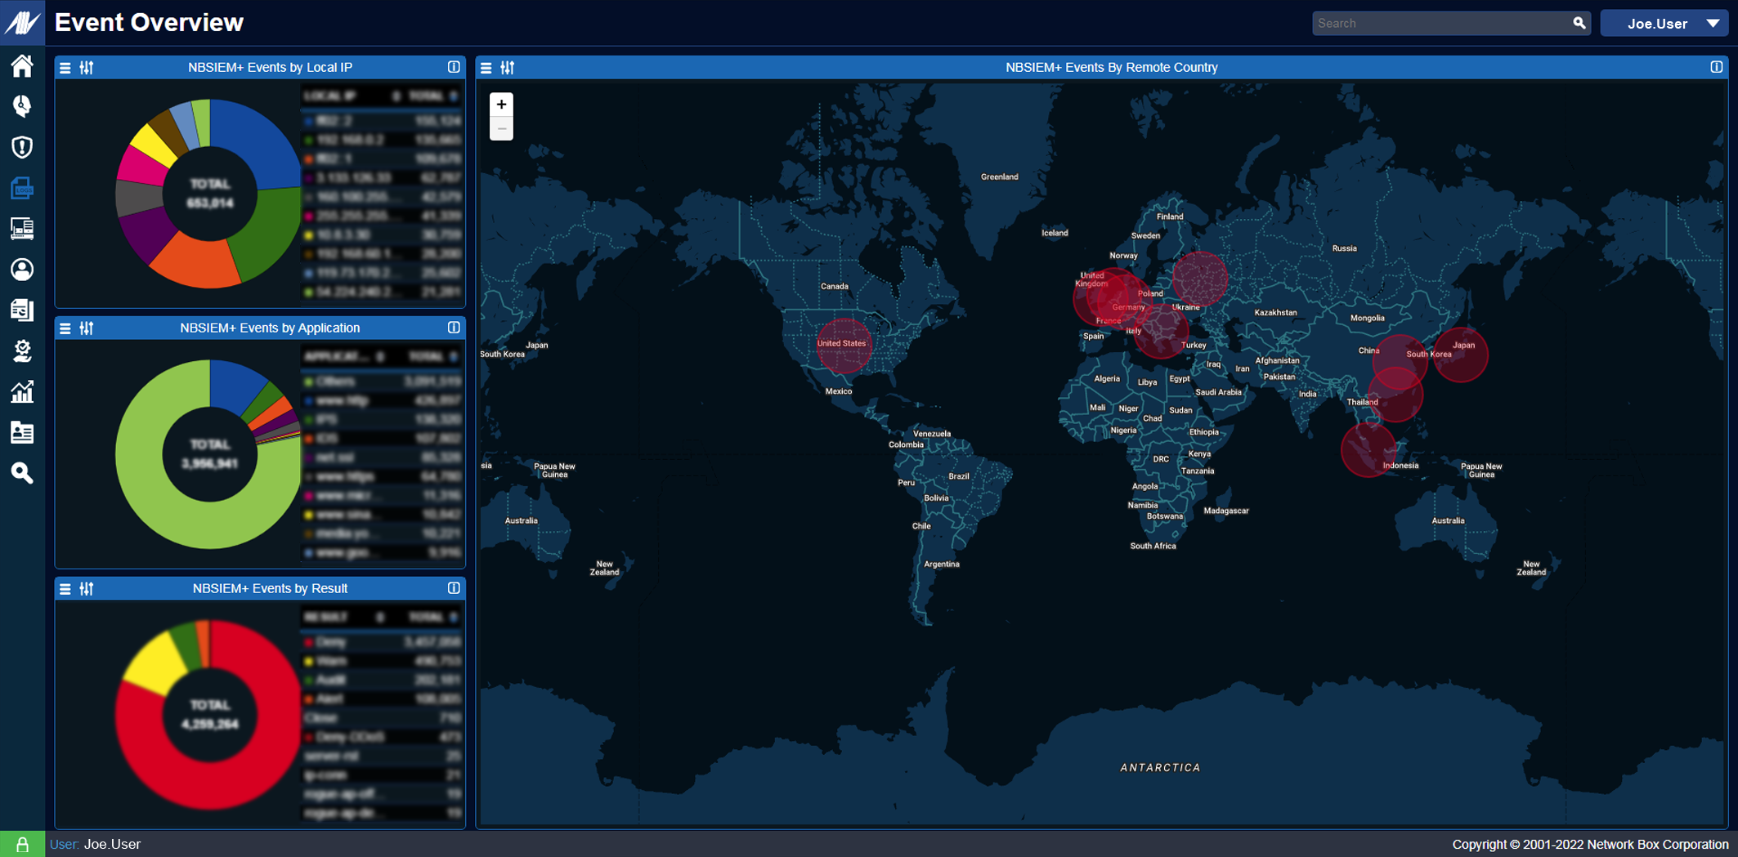Open hamburger menu of Events by Local IP

click(65, 68)
